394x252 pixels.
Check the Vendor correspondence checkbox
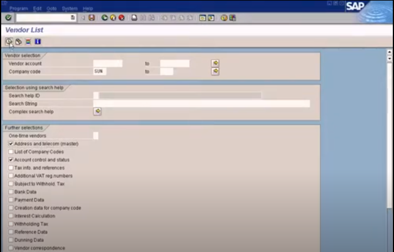(11, 248)
